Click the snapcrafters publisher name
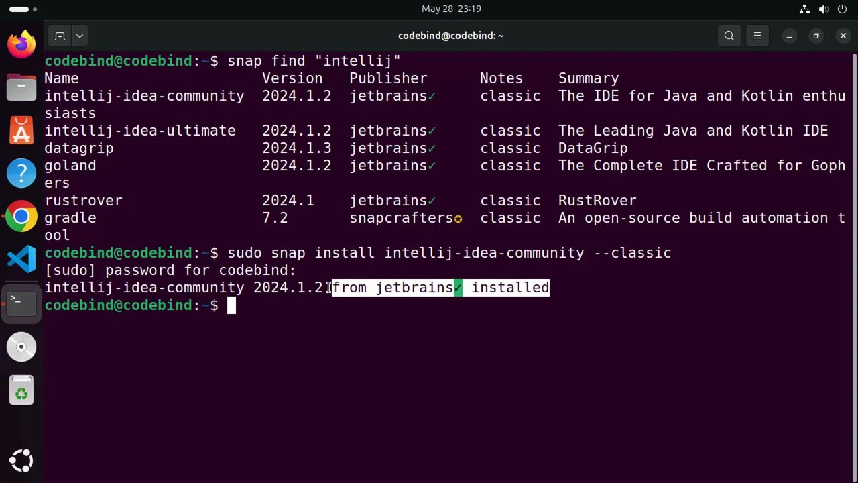The image size is (858, 483). click(x=402, y=218)
